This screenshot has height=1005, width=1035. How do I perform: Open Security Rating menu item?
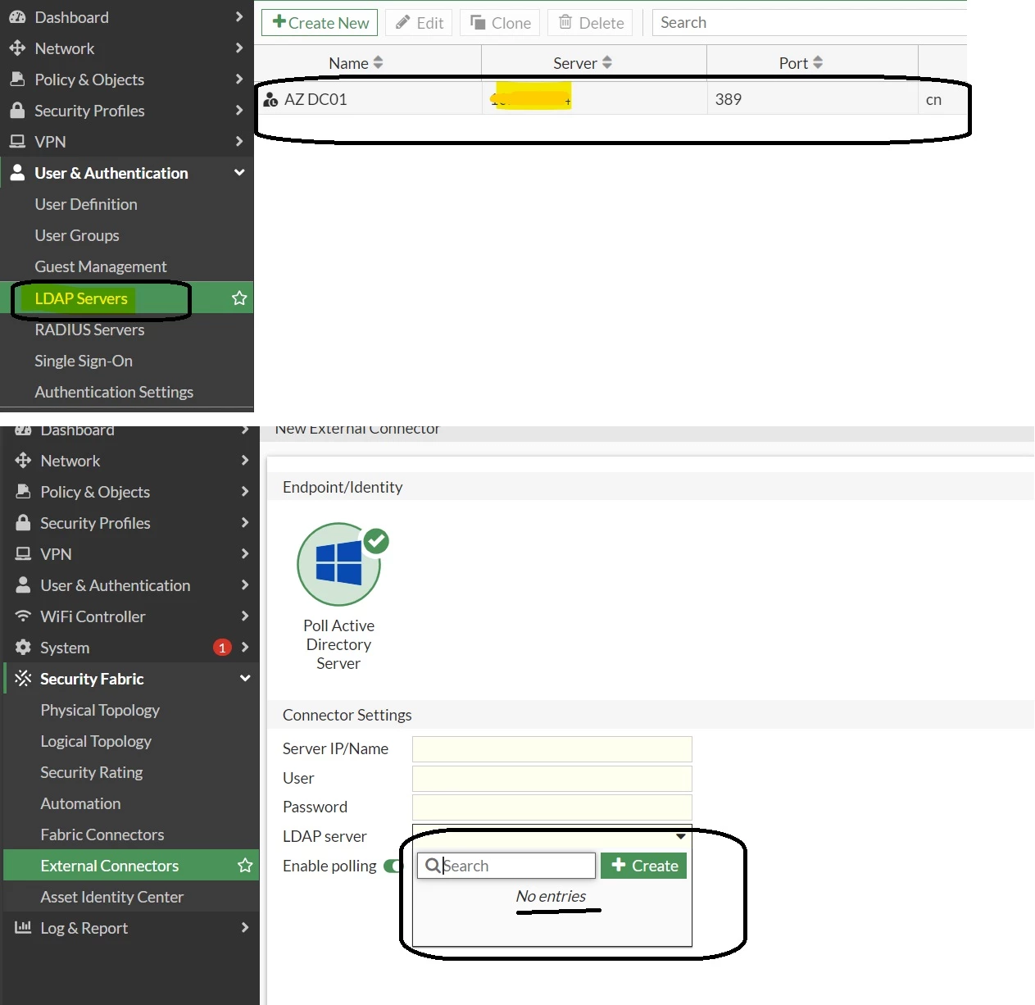[92, 772]
